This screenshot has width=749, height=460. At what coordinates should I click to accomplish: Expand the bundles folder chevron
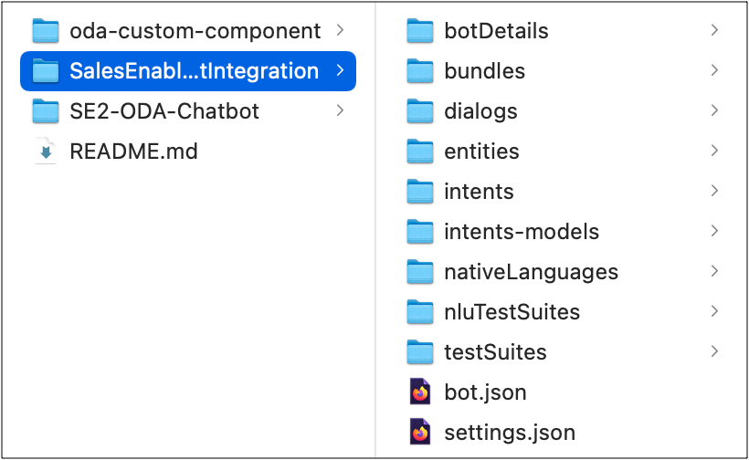(x=713, y=71)
